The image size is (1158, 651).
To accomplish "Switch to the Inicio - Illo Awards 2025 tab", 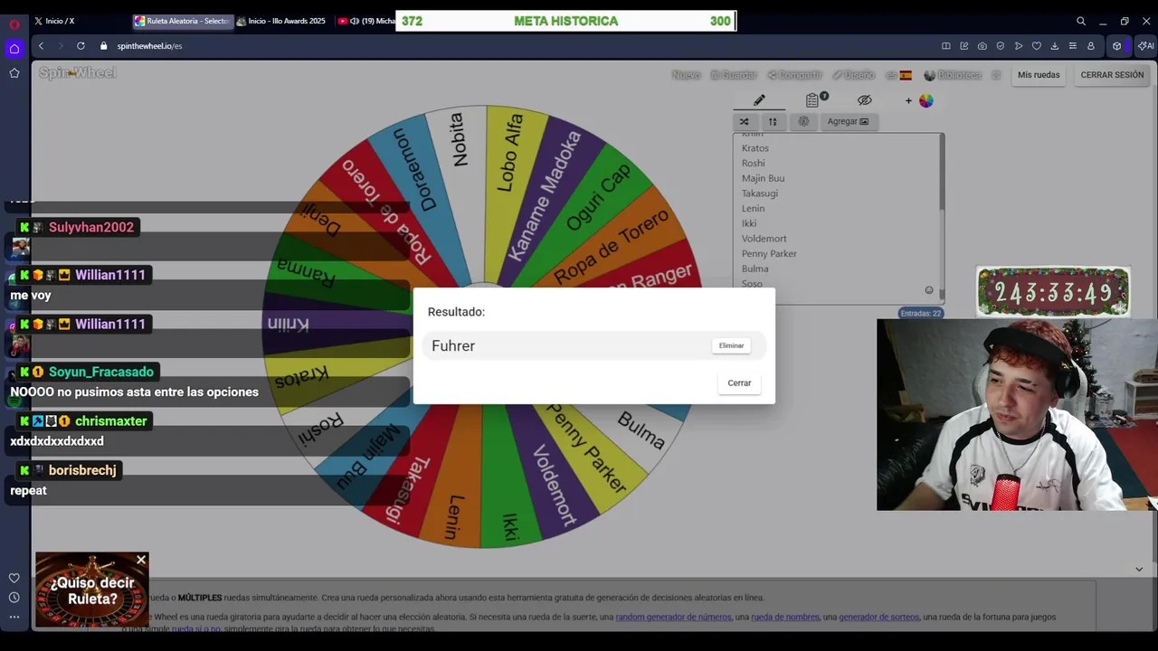I will pos(283,21).
